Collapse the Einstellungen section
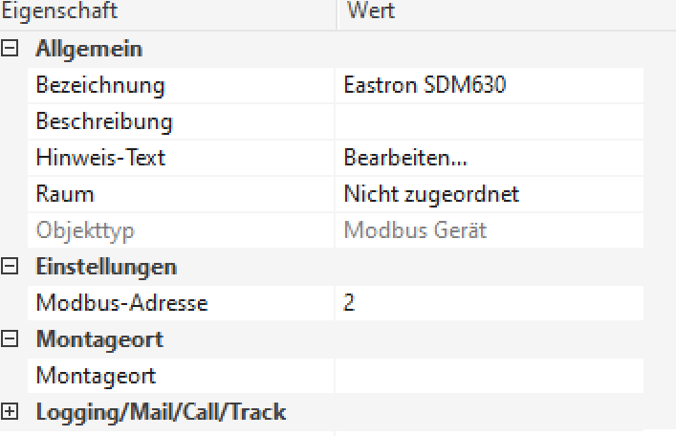676x436 pixels. coord(11,267)
